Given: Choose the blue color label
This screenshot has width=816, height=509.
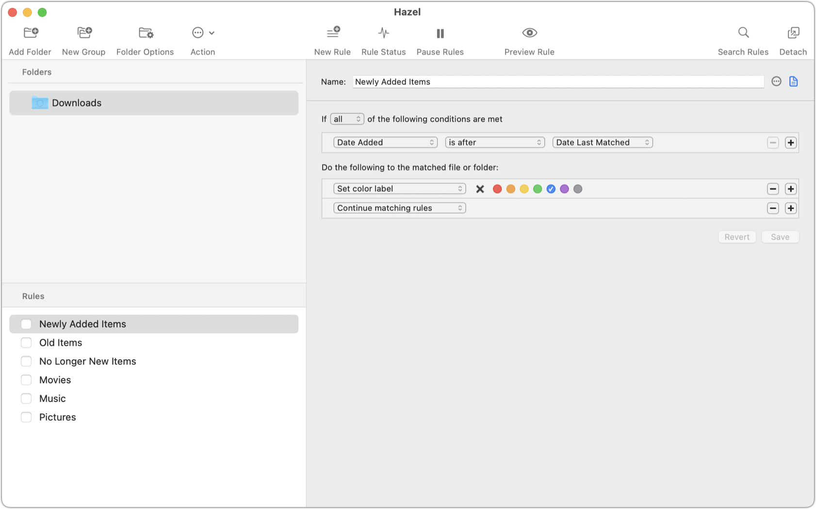Looking at the screenshot, I should (551, 189).
